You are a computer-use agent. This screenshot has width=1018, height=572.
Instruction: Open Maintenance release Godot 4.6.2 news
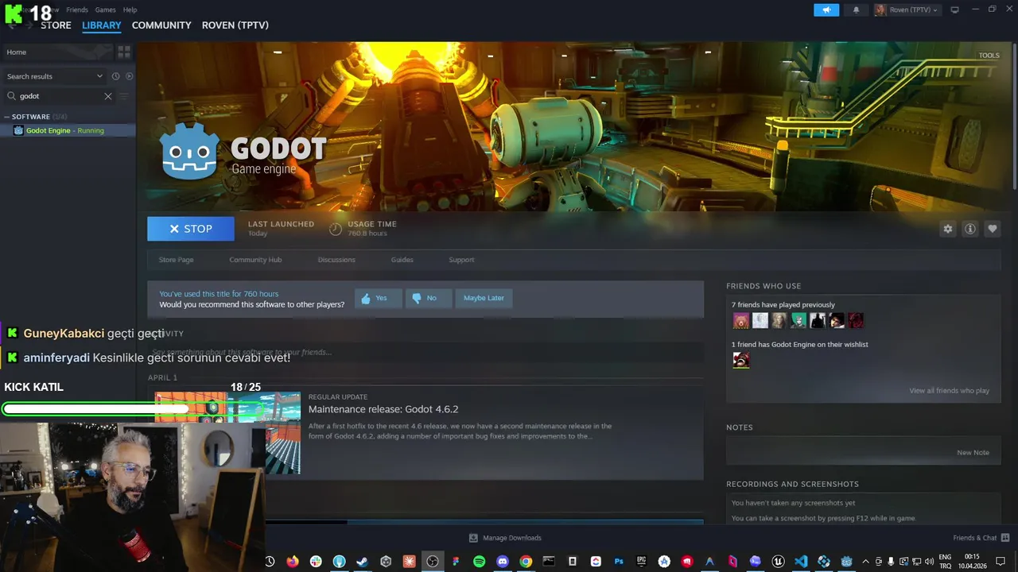[383, 409]
